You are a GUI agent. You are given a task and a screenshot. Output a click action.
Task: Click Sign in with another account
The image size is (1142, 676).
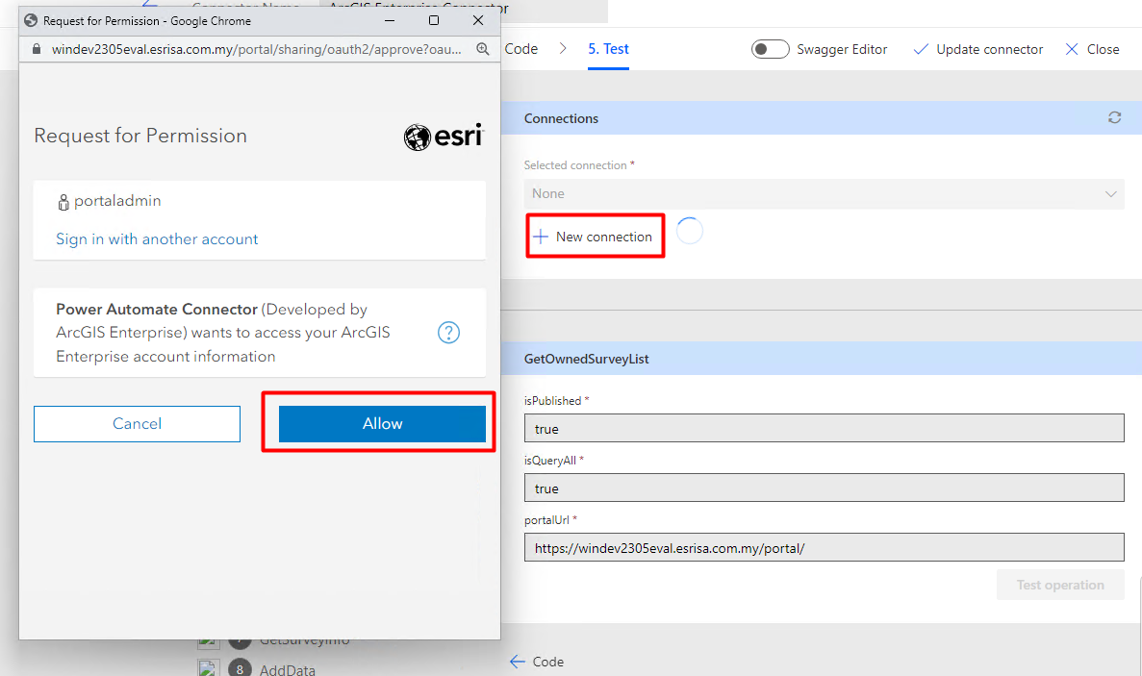(157, 238)
